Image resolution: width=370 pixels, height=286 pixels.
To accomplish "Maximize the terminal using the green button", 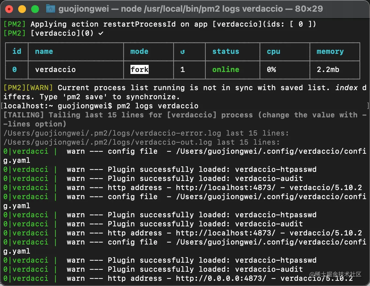I will pyautogui.click(x=35, y=9).
